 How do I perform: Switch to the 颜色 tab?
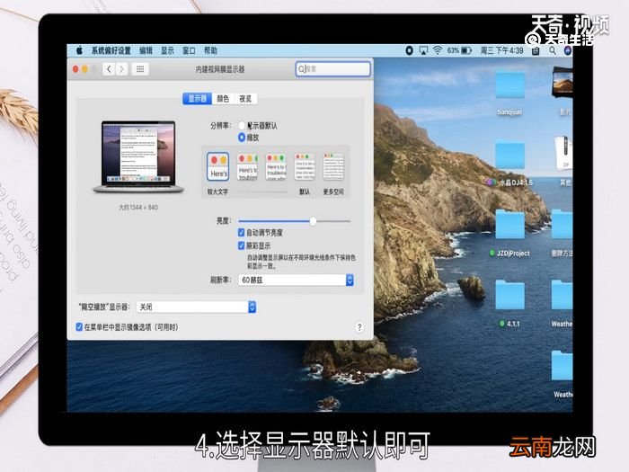pos(223,98)
